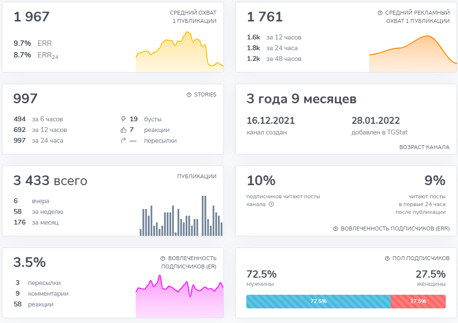
Task: Click the help icon next to STORIES
Action: 189,95
